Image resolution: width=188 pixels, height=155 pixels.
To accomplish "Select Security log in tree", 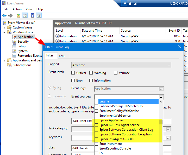I will [23, 42].
